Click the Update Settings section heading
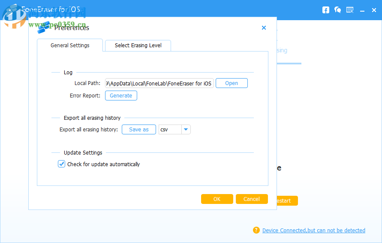 pos(83,153)
